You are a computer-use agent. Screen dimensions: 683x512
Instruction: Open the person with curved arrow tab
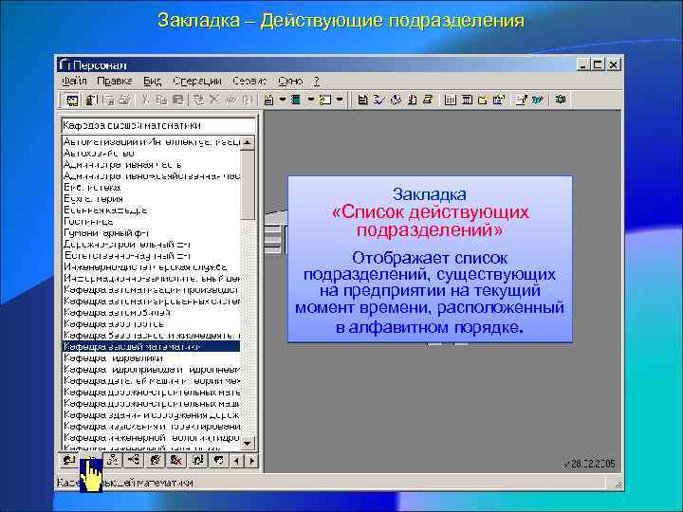tap(197, 460)
